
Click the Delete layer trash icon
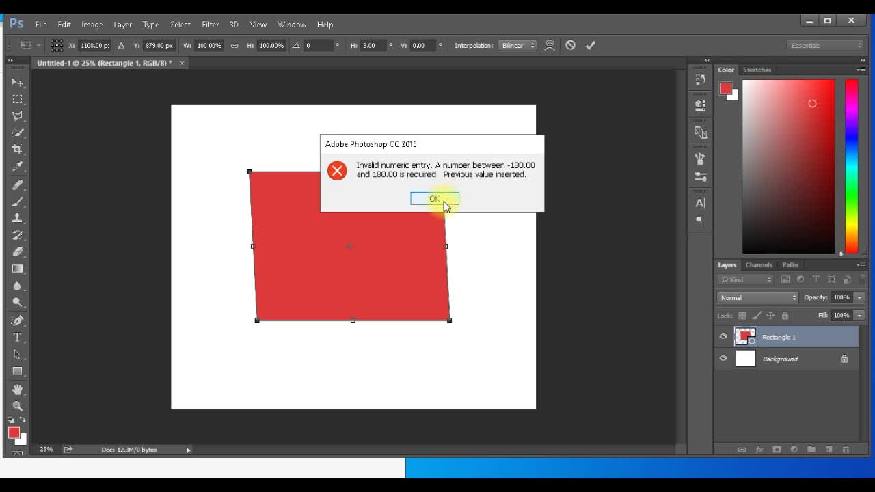coord(846,449)
